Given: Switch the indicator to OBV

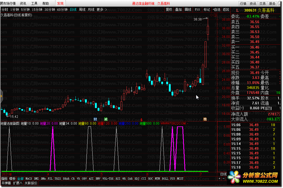Looking at the screenshot, I should point(84,179).
